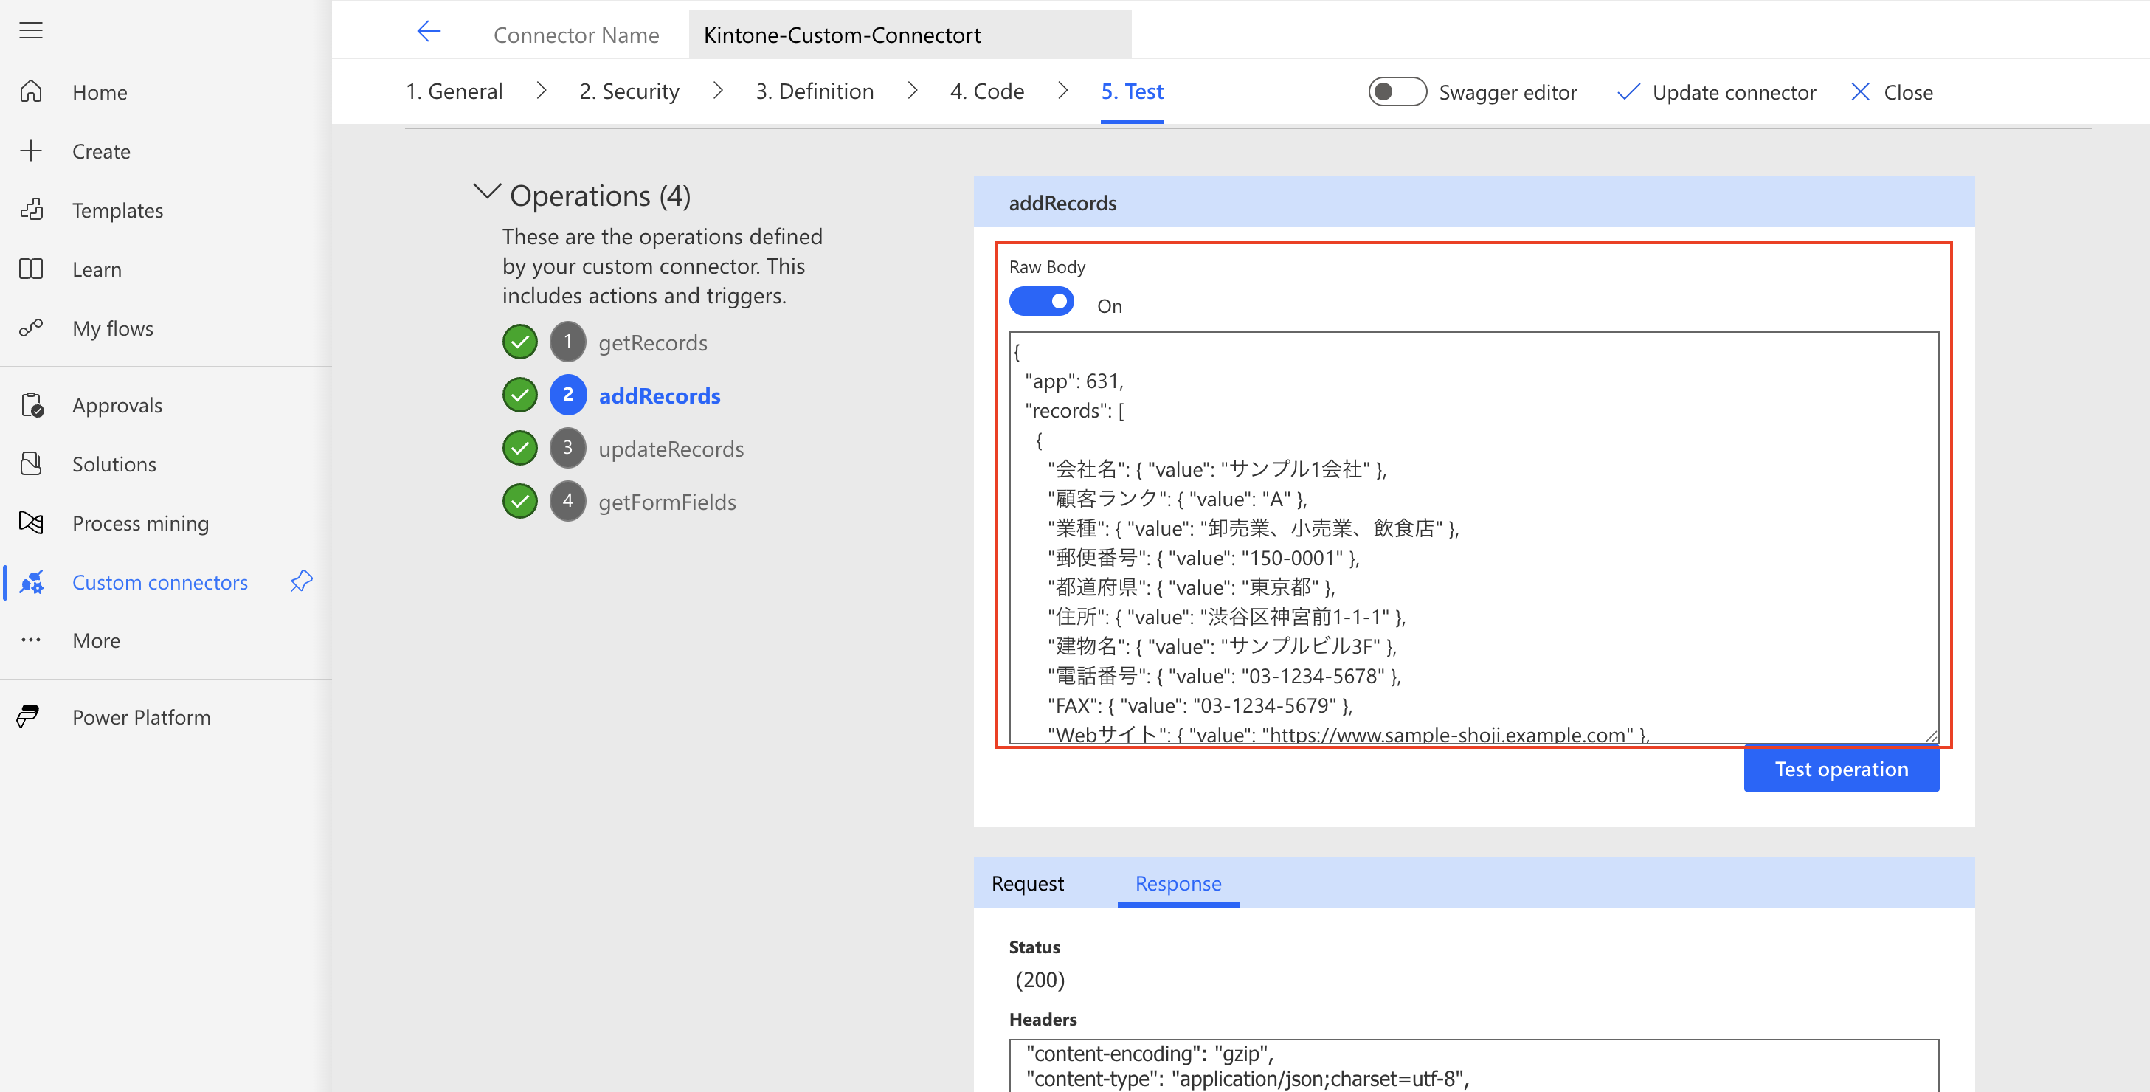Click the Process mining icon
This screenshot has width=2150, height=1092.
coord(31,522)
